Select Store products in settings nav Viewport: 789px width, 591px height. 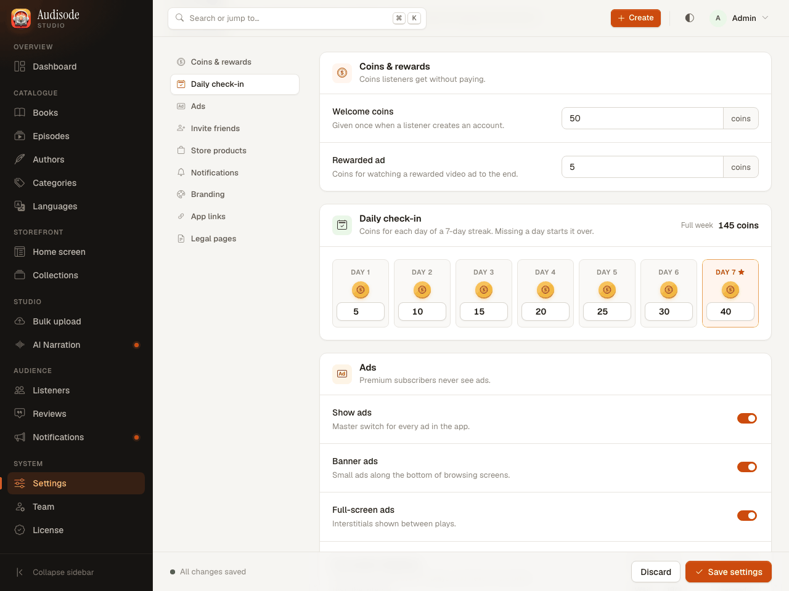235,151
